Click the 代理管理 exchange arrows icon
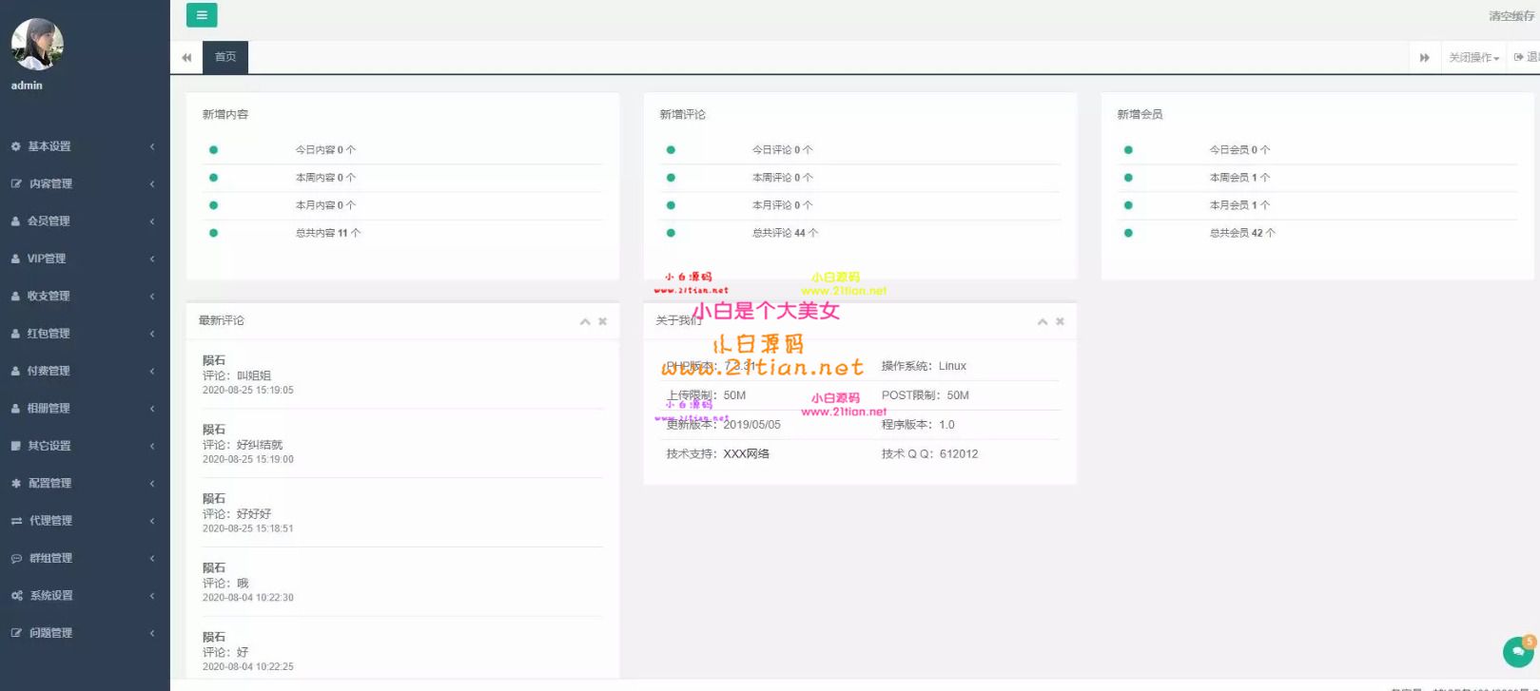 [16, 521]
